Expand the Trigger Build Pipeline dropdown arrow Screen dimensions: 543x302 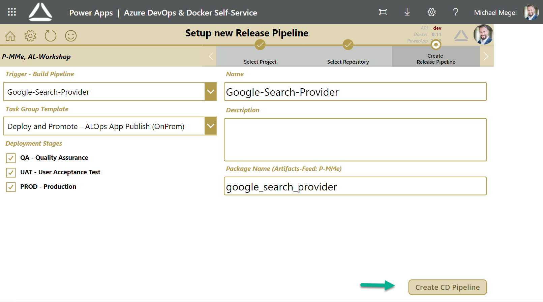[211, 91]
